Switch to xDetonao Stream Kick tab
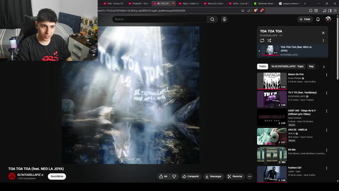This screenshot has height=191, width=339. (264, 3)
